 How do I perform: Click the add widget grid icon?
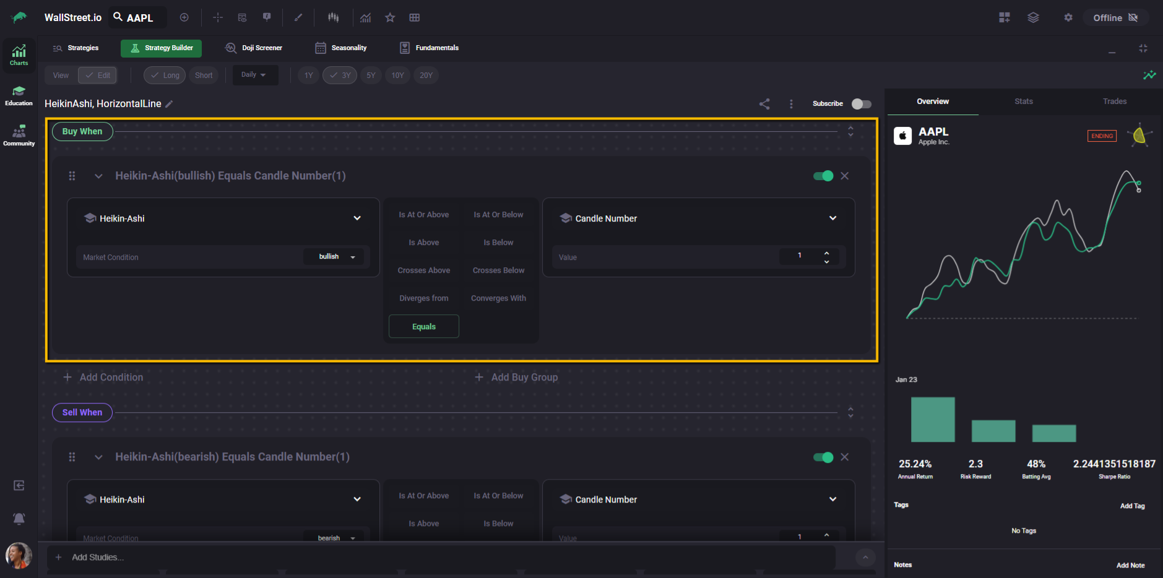point(1005,17)
